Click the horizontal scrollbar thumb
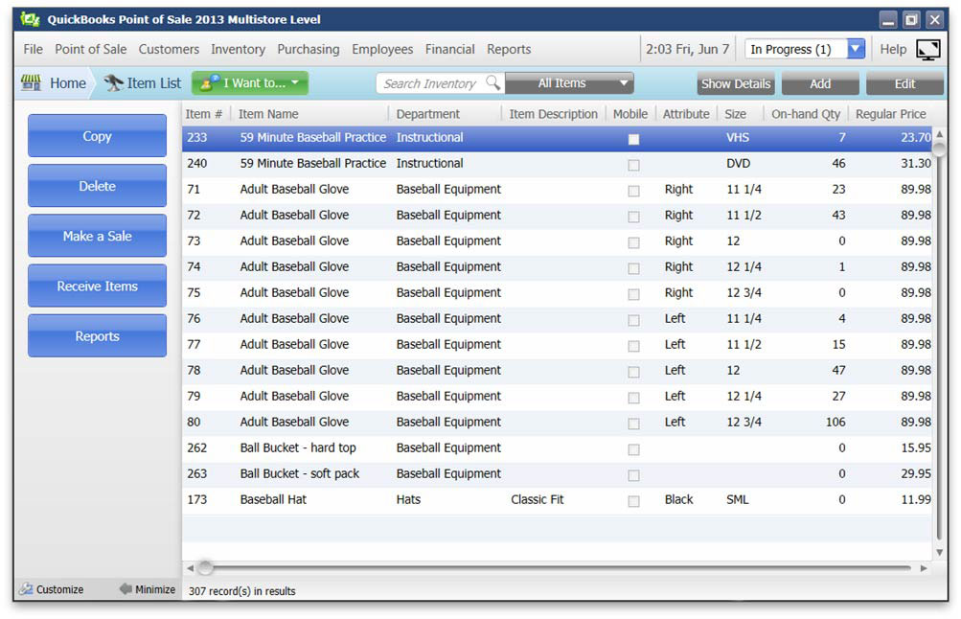The height and width of the screenshot is (619, 961). (x=205, y=568)
